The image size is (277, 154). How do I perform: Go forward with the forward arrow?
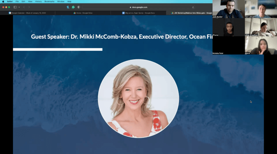29,7
